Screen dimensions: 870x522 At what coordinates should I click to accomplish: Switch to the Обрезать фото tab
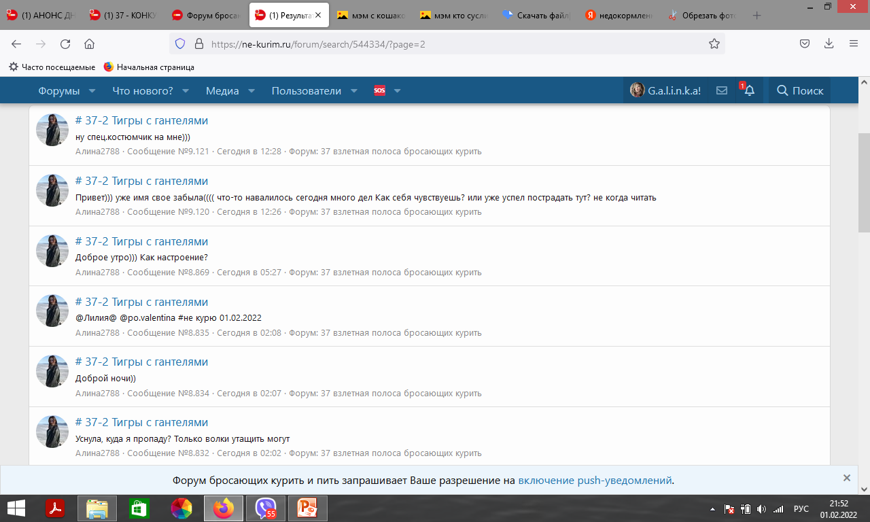(702, 15)
